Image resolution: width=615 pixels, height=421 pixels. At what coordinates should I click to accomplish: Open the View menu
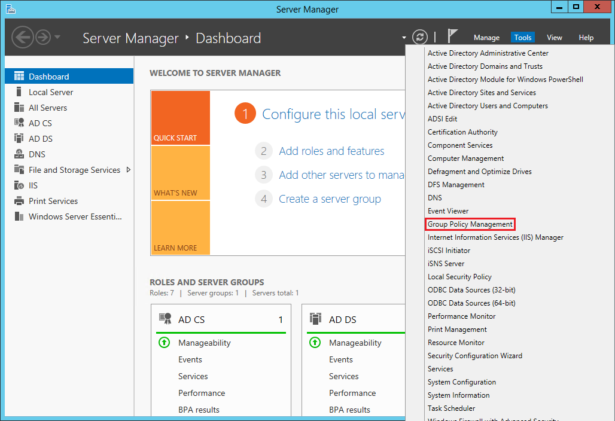pyautogui.click(x=554, y=38)
